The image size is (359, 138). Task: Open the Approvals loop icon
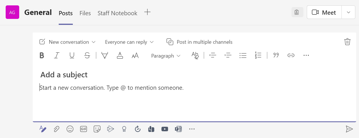click(x=138, y=129)
